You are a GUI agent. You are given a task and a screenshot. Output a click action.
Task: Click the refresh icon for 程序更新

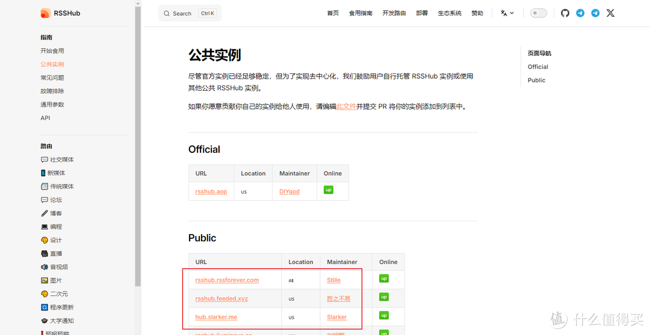(x=45, y=307)
